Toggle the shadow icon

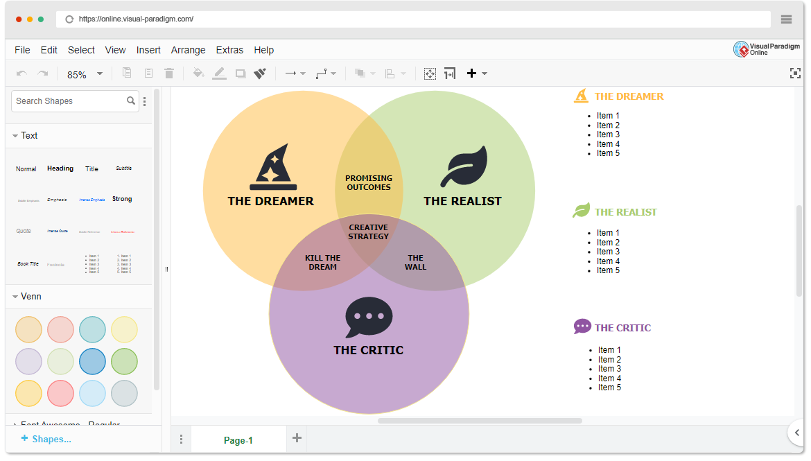tap(241, 73)
